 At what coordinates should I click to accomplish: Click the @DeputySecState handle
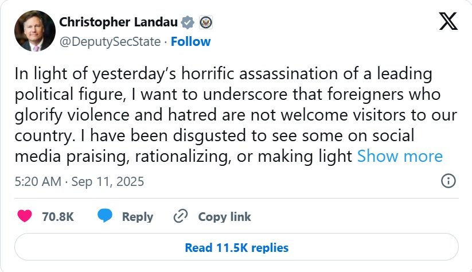(111, 41)
